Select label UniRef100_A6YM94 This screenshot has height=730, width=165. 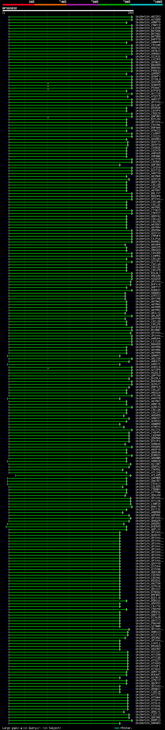(x=148, y=353)
